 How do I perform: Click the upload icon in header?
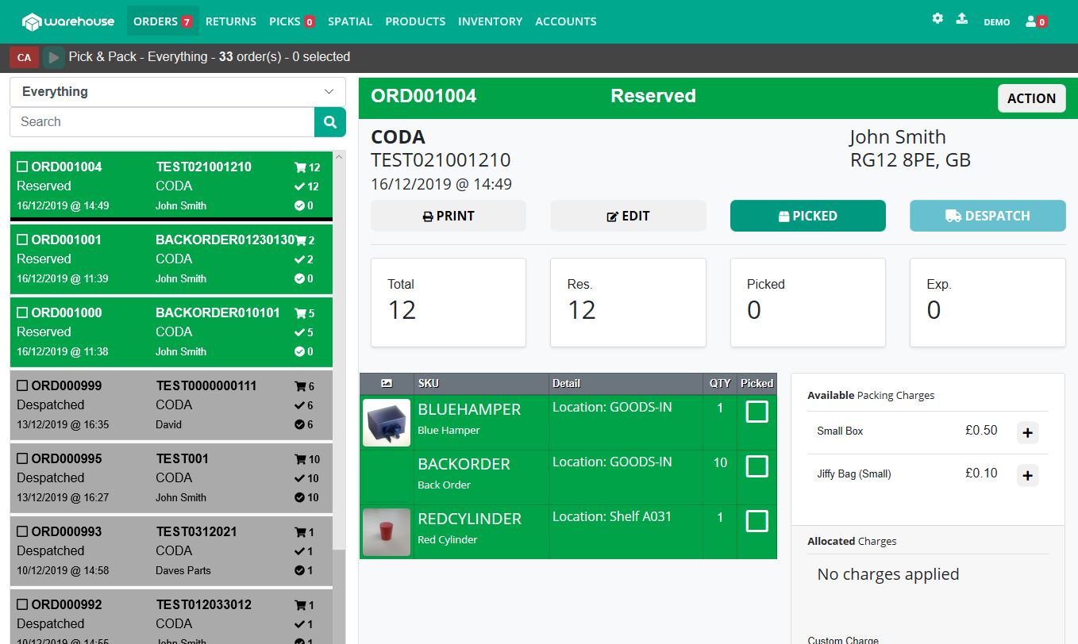click(961, 18)
